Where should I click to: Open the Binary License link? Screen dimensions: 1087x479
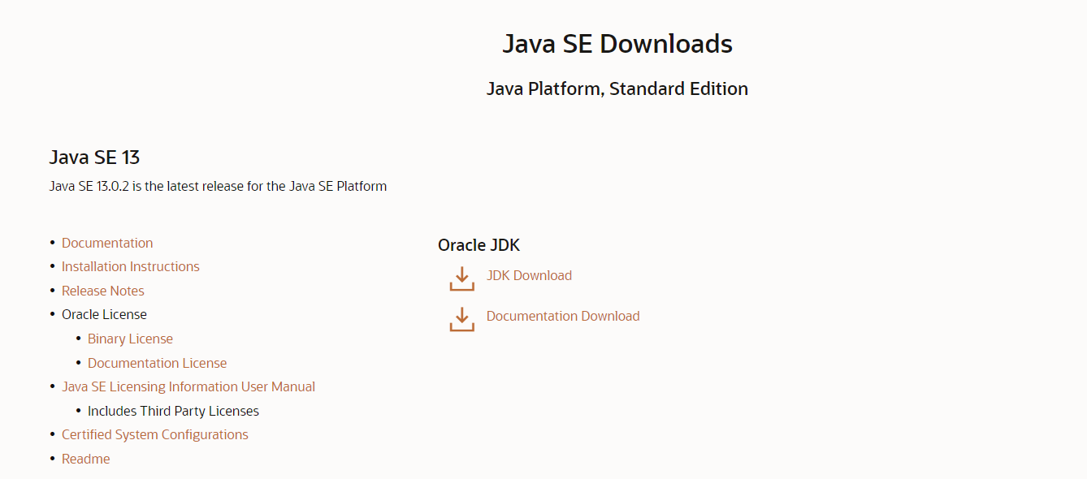[130, 339]
